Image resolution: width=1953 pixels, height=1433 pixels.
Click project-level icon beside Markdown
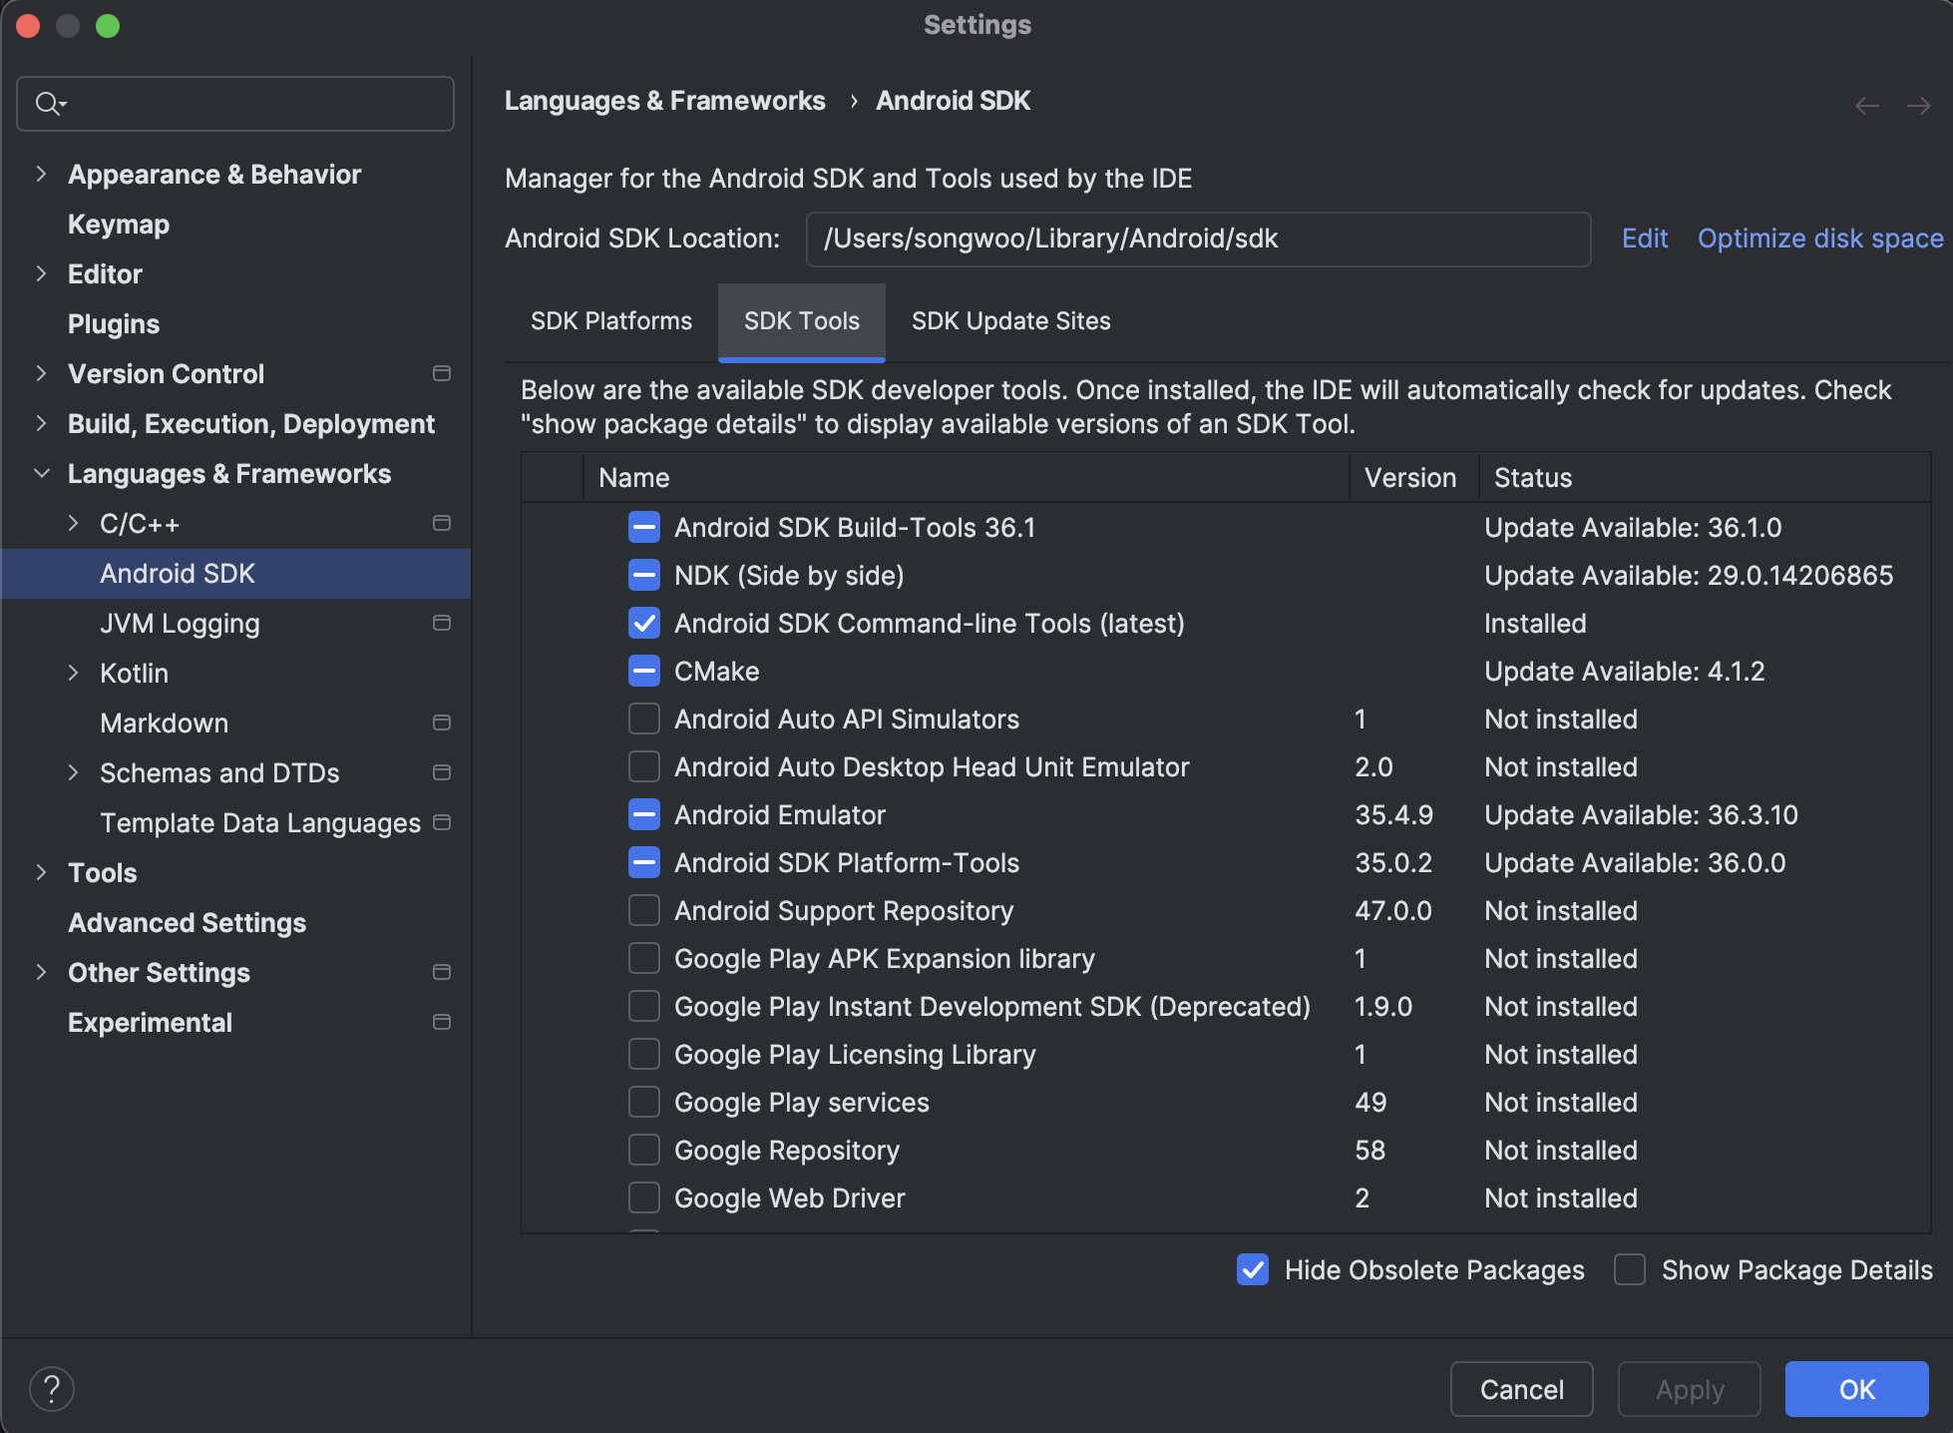tap(442, 722)
